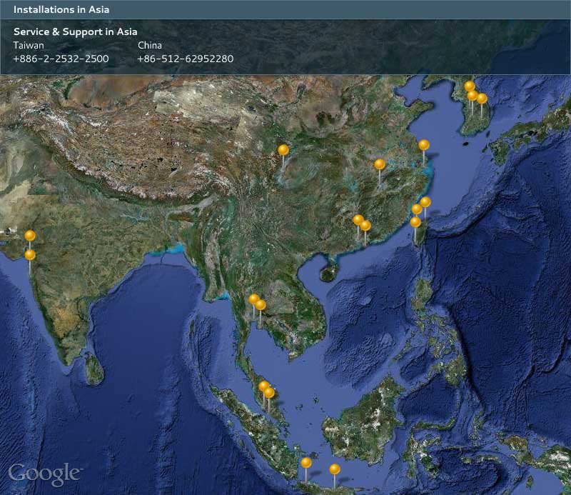Select the southernmost pin on Taiwan
Image resolution: width=571 pixels, height=495 pixels.
click(x=415, y=222)
